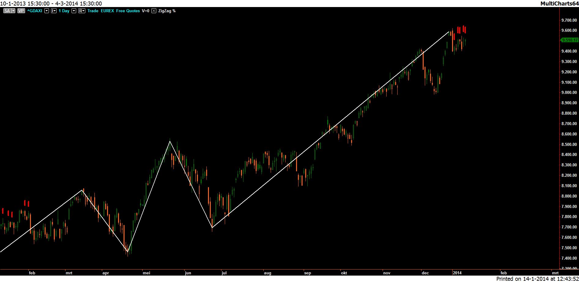
Task: Click the EUREX exchange label
Action: point(107,11)
